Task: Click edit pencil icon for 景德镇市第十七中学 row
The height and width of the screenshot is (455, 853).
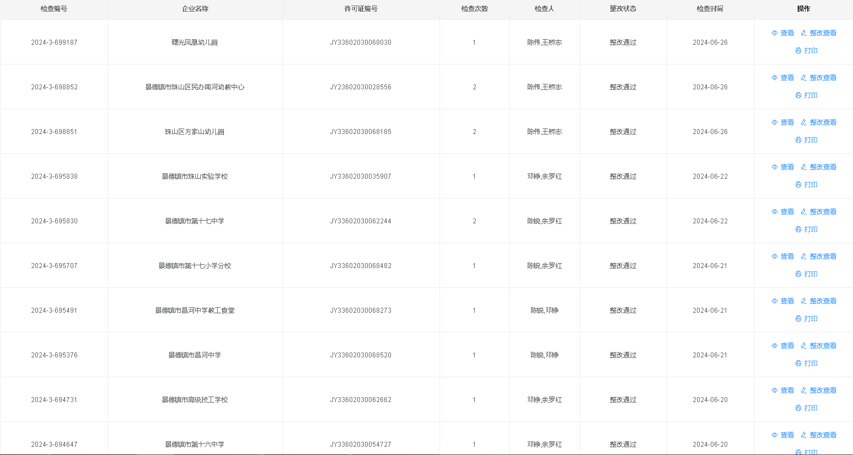Action: (804, 212)
